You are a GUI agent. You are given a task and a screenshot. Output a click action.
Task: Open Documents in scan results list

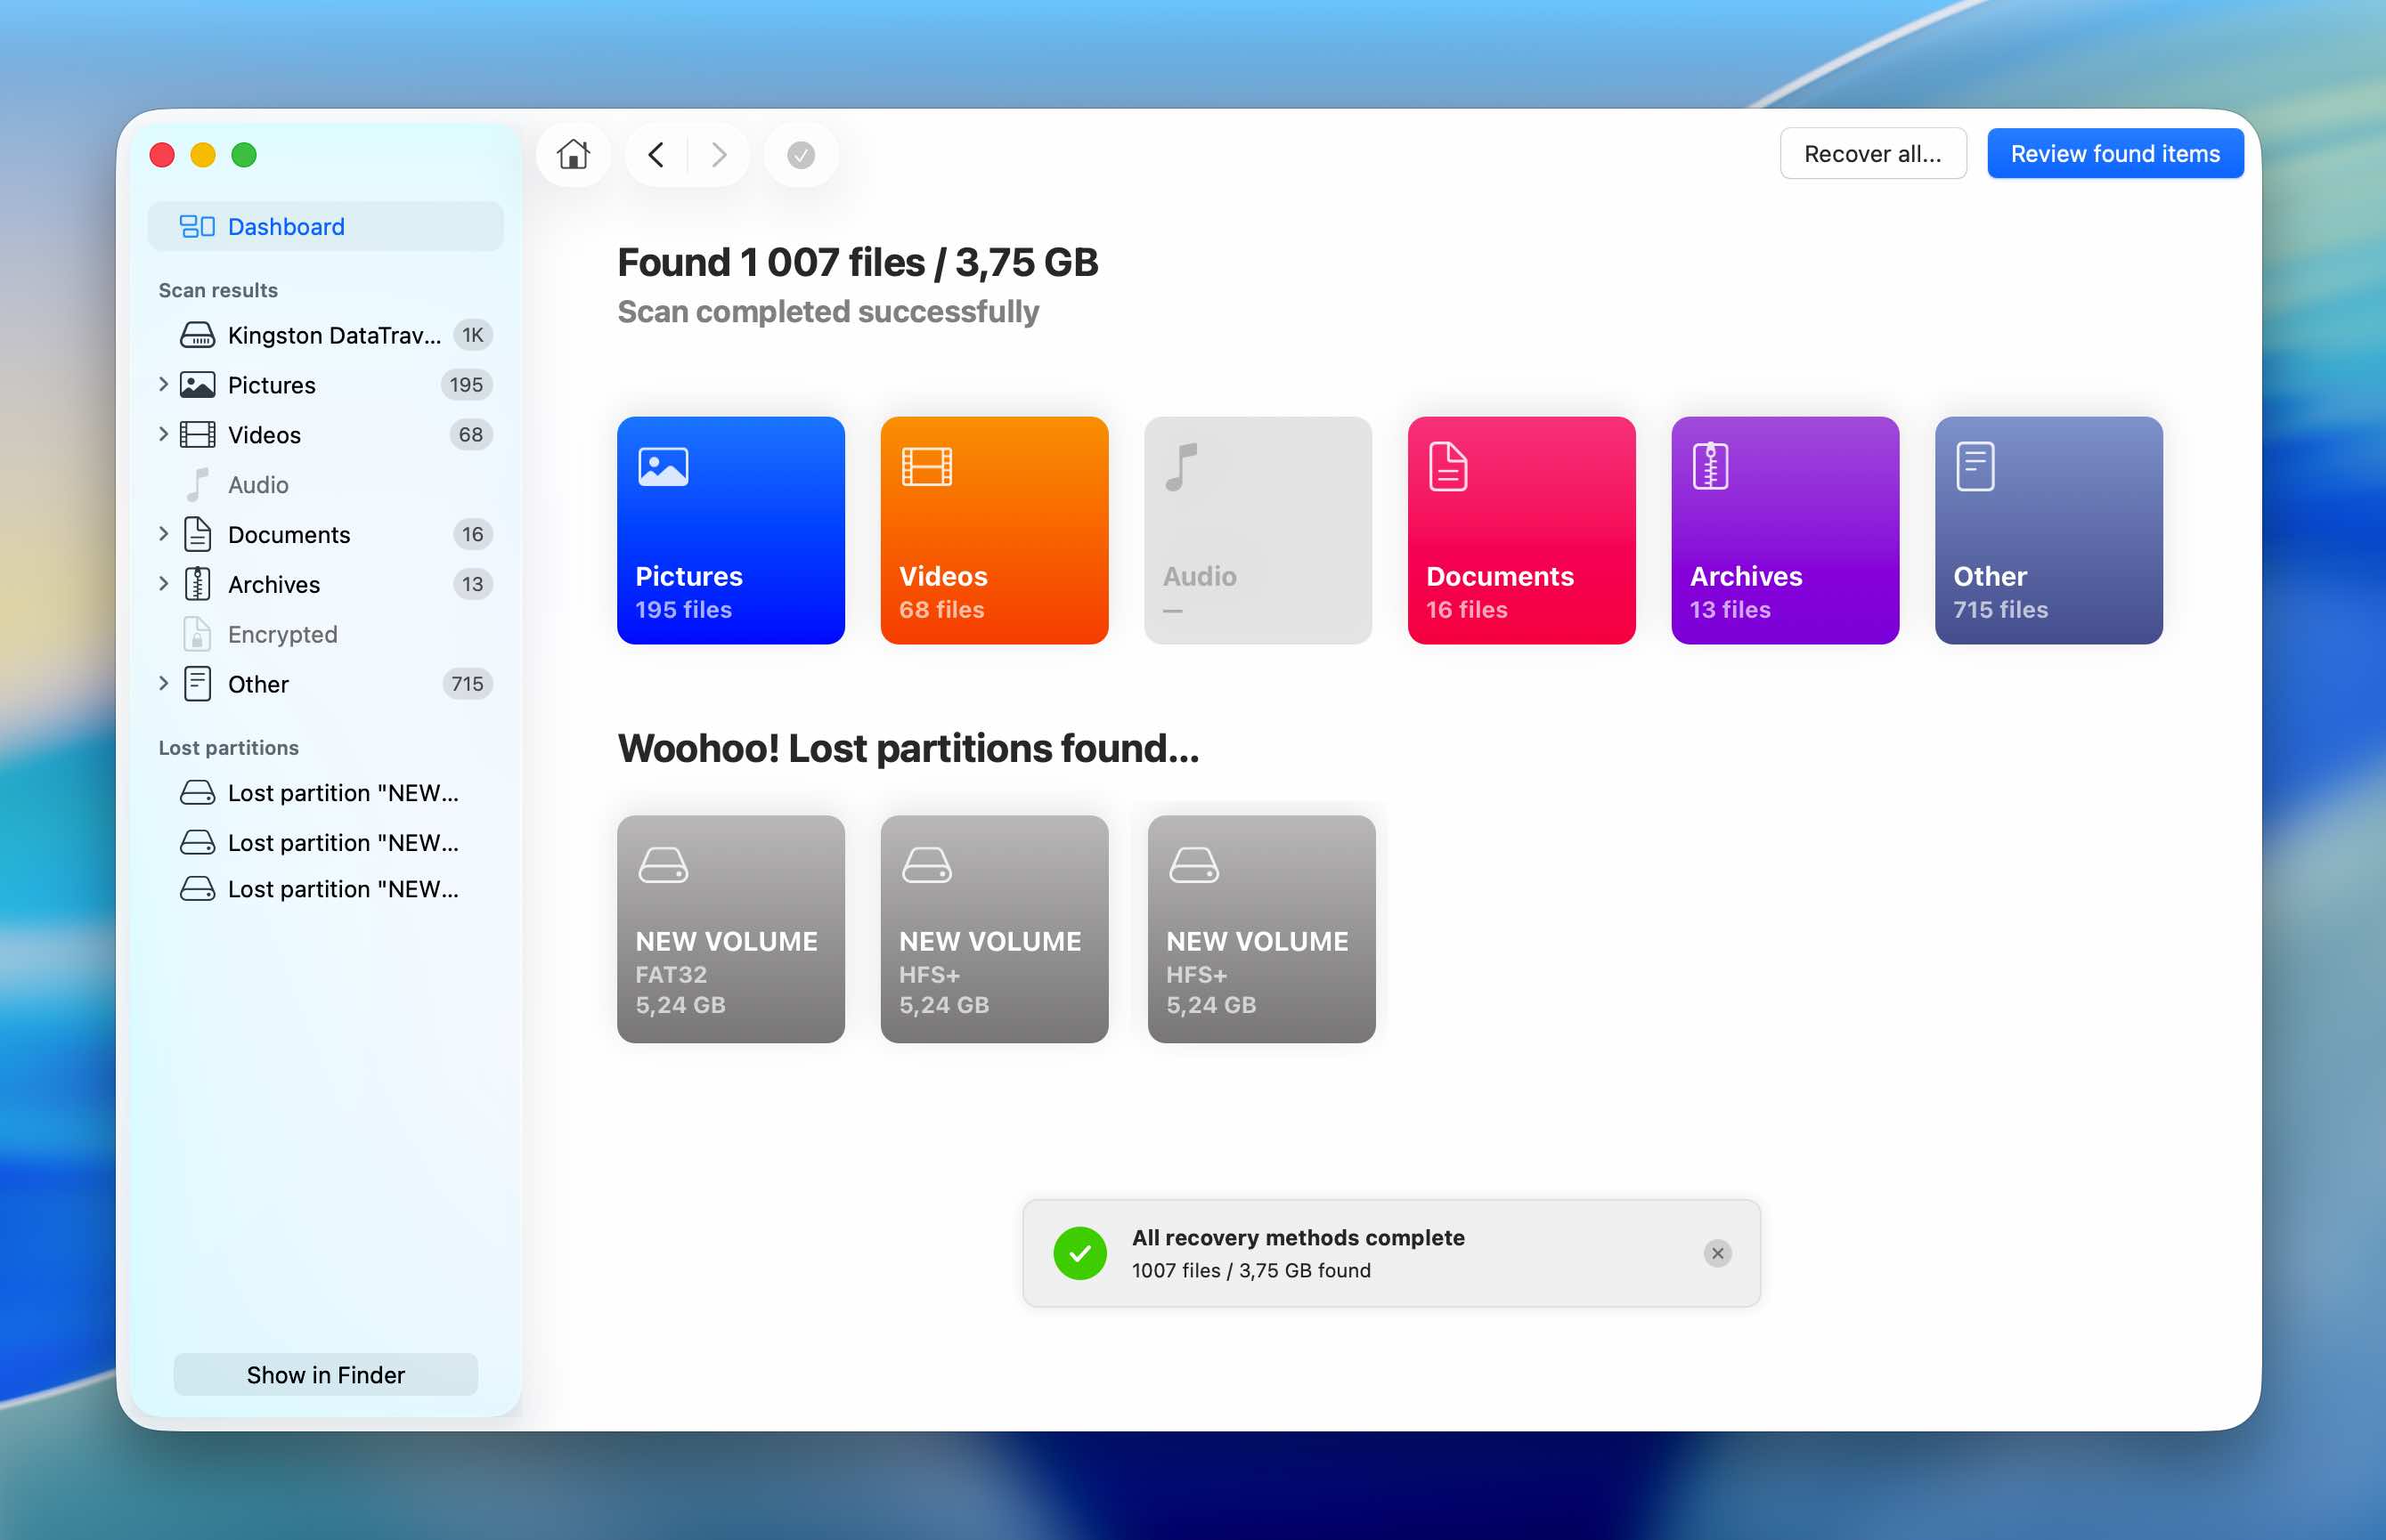[325, 535]
